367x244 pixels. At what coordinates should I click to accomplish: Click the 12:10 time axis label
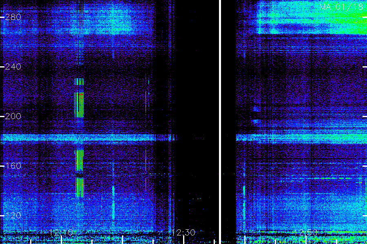(61, 233)
